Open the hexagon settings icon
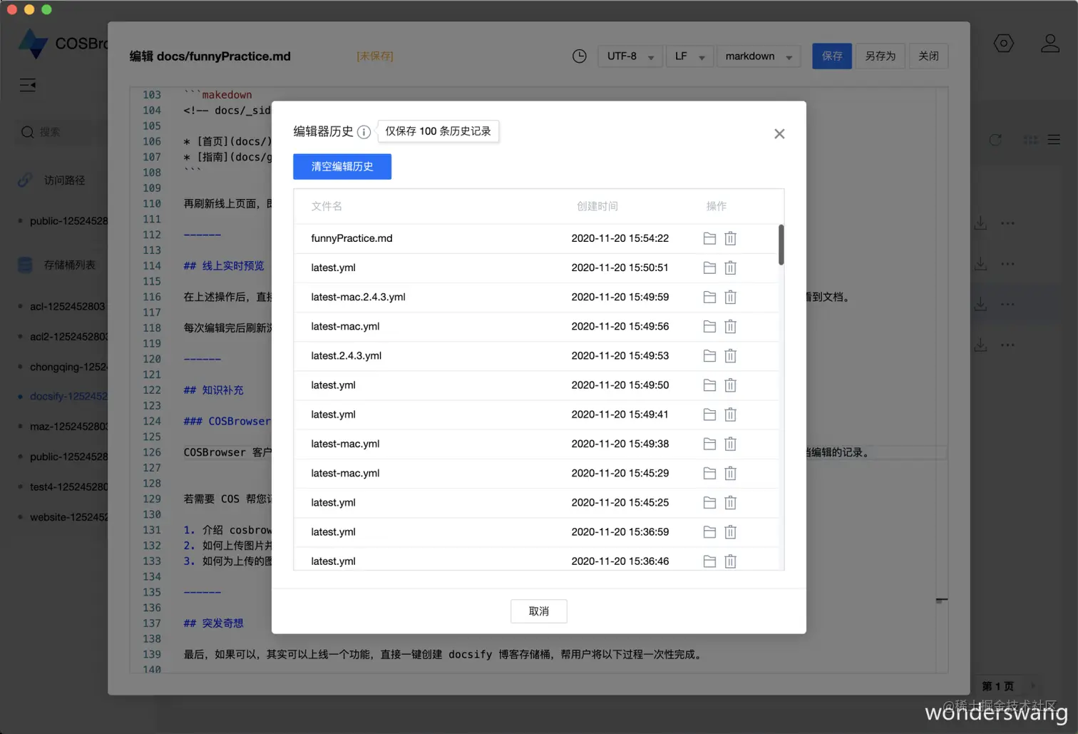1078x734 pixels. coord(1004,44)
